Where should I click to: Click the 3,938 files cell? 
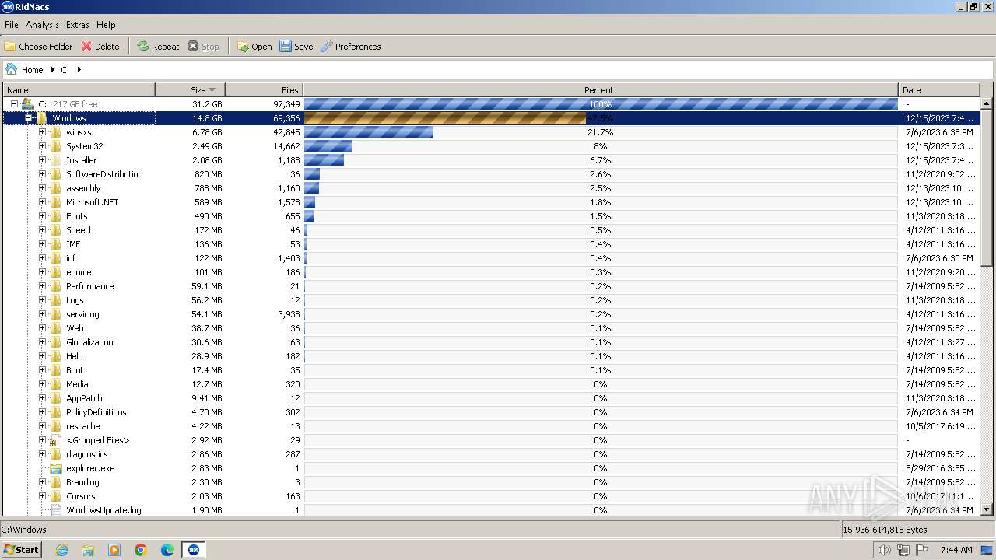(x=289, y=314)
